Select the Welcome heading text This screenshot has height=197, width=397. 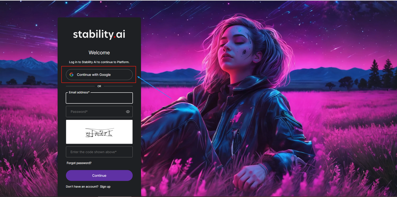(x=99, y=53)
